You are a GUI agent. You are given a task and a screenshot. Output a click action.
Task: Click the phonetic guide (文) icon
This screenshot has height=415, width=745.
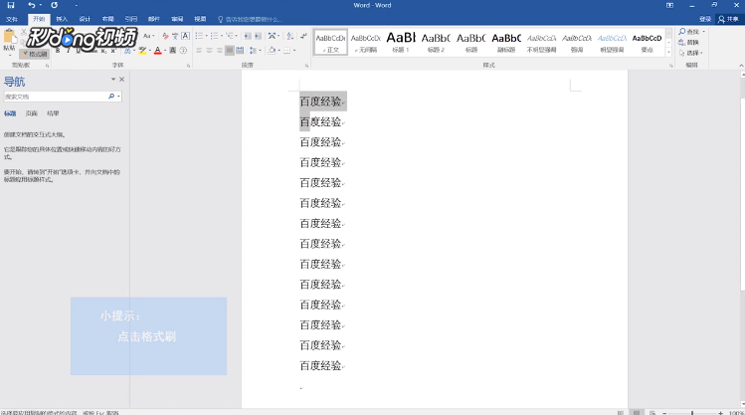pos(175,36)
